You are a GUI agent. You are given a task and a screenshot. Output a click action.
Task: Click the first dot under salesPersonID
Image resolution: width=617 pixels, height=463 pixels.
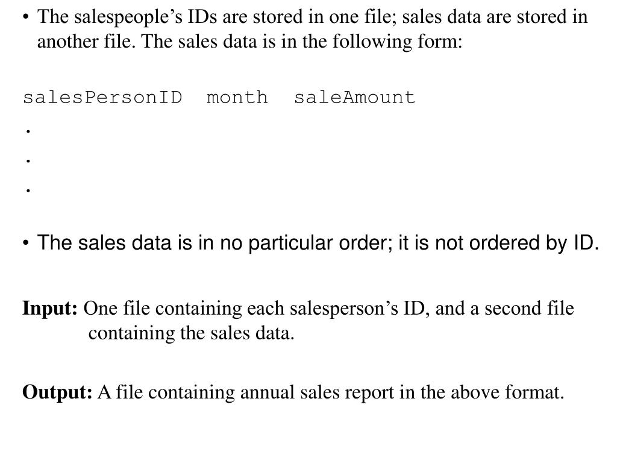28,132
